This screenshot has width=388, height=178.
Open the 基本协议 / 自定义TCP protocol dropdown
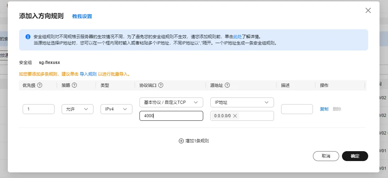click(171, 102)
